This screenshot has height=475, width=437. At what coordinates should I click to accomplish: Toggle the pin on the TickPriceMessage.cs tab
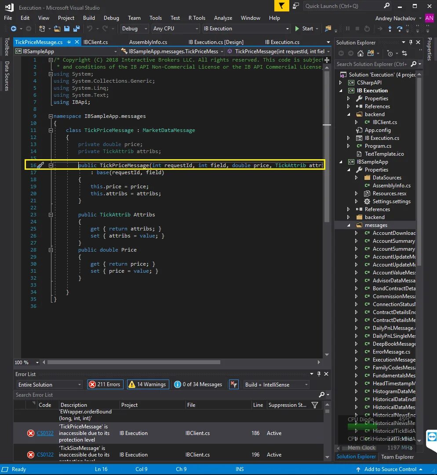pyautogui.click(x=69, y=42)
